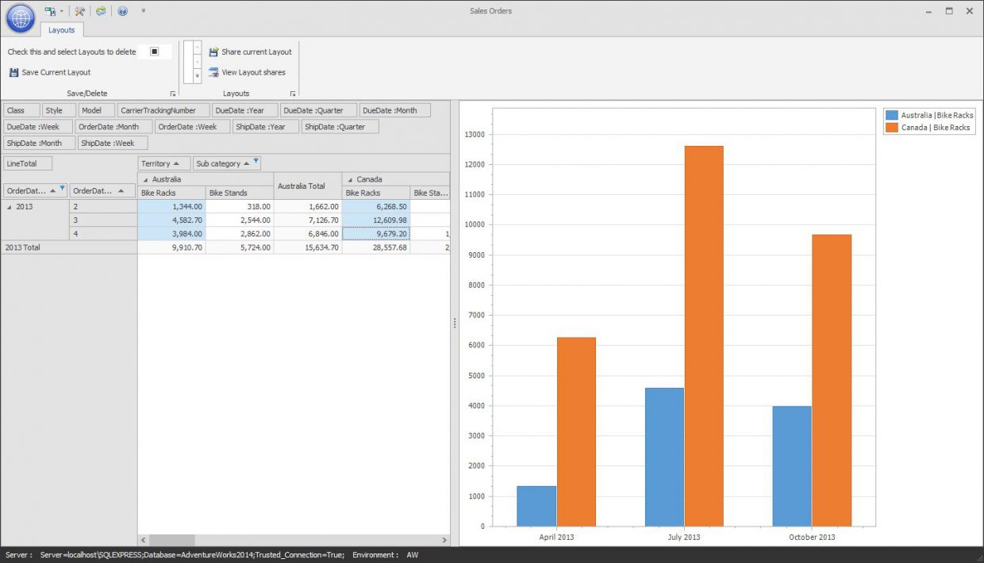Click the Australia Total column header
The width and height of the screenshot is (984, 563).
click(x=308, y=186)
